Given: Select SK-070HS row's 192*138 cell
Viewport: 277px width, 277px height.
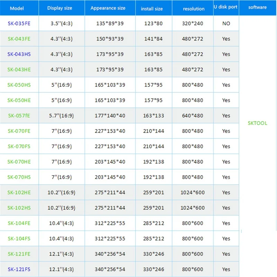Looking at the screenshot, I should click(x=153, y=177).
